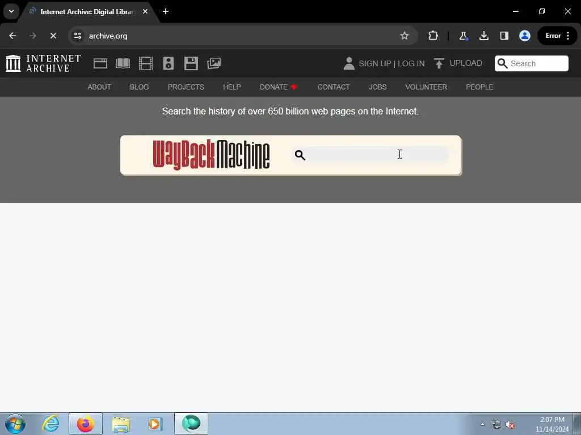Open the JOBS menu item

(x=377, y=87)
